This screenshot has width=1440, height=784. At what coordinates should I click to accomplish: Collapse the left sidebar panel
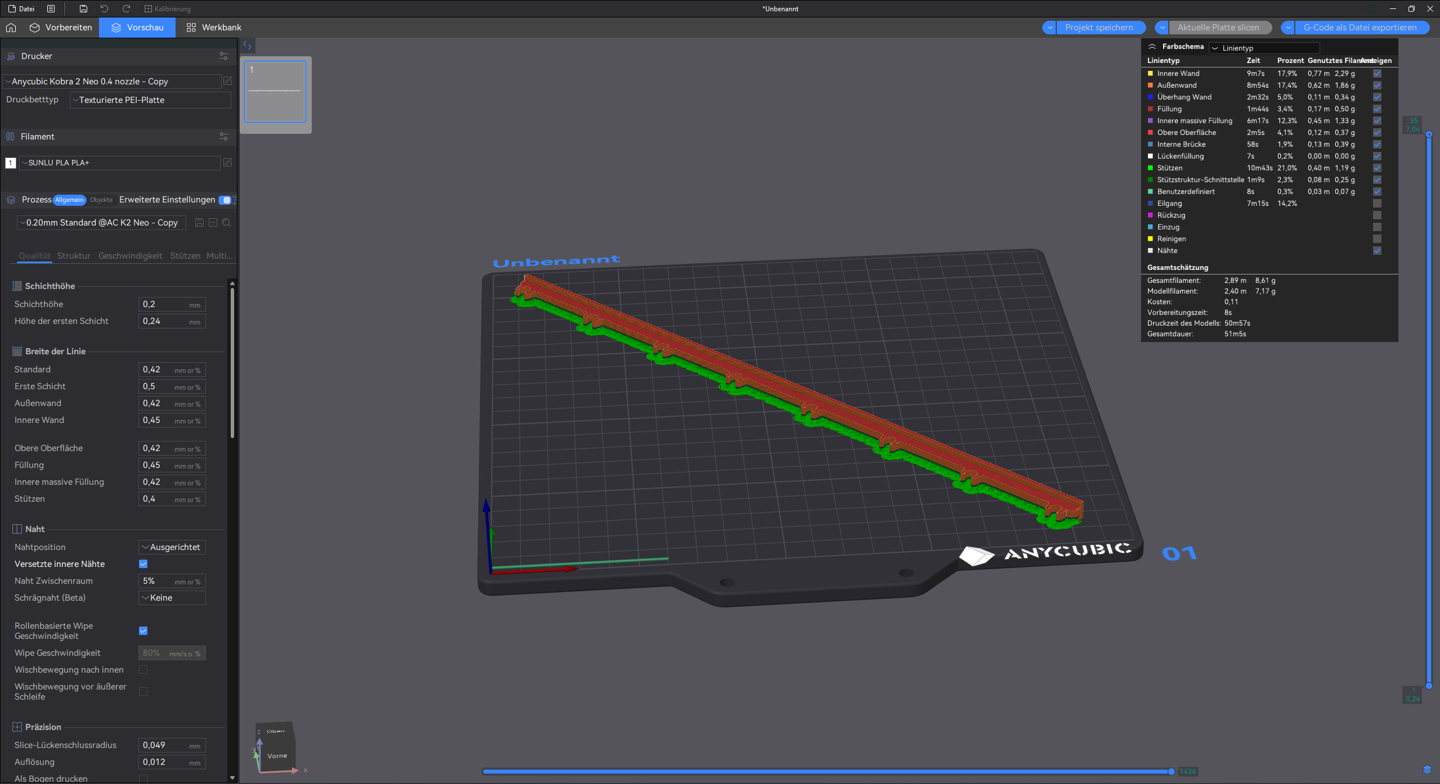[247, 46]
